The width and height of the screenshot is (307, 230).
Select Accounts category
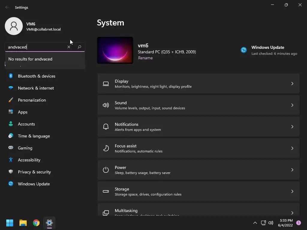coord(45,124)
